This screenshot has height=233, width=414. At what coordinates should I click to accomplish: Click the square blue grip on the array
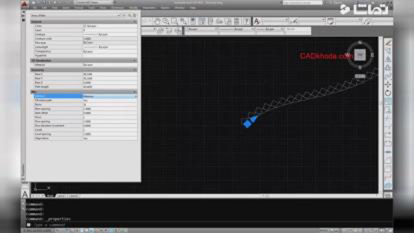tap(247, 124)
